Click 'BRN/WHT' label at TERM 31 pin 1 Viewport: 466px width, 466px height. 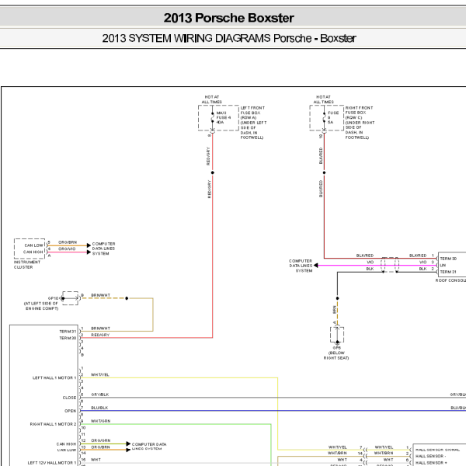pyautogui.click(x=100, y=329)
